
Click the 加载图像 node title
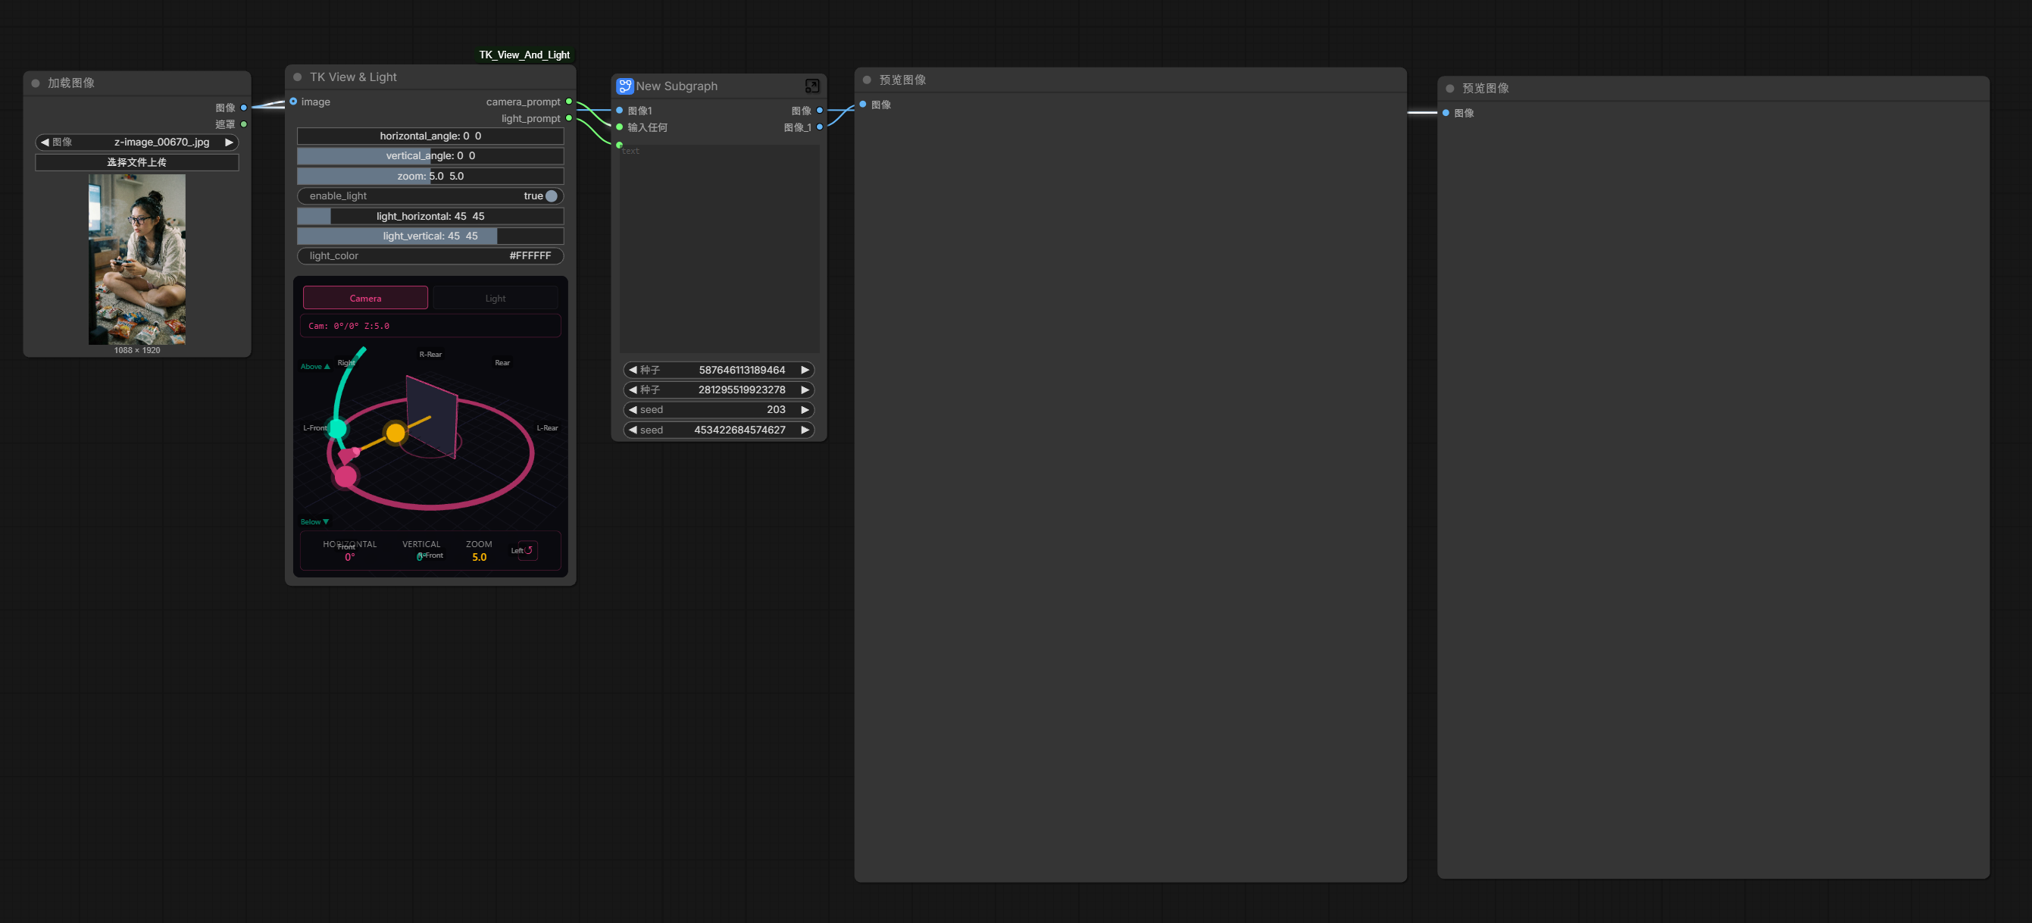tap(71, 83)
